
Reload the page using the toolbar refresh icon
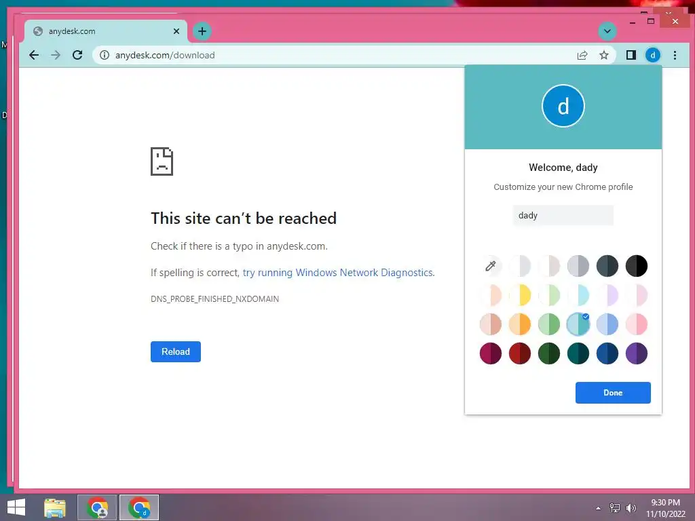77,55
